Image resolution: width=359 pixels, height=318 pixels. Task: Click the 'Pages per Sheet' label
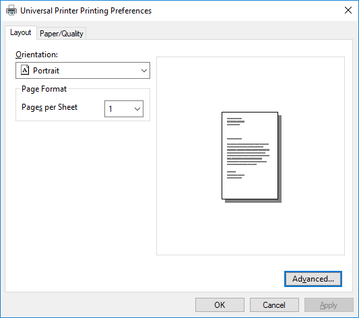tap(49, 107)
